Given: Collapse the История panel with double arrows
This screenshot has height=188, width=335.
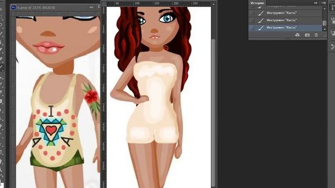Looking at the screenshot, I should coord(316,3).
